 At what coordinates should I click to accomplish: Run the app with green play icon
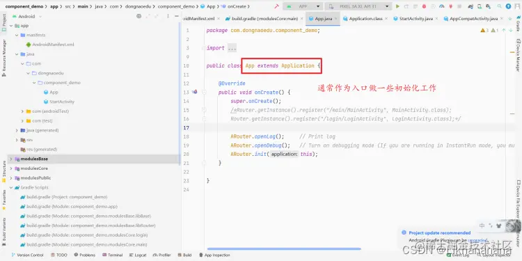(397, 6)
